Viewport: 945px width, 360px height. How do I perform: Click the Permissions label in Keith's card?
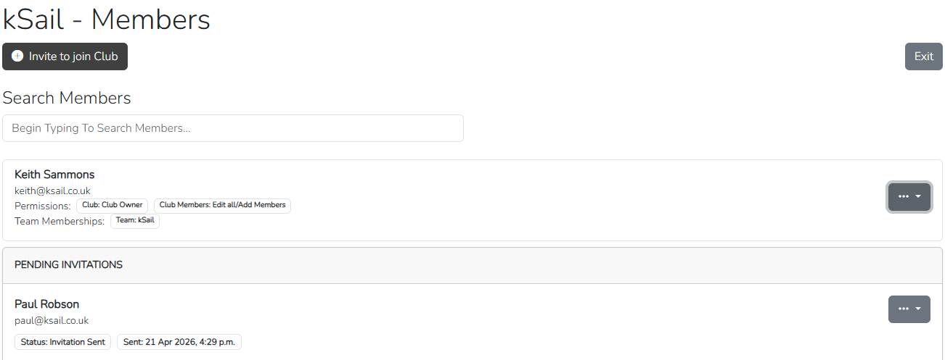(43, 206)
